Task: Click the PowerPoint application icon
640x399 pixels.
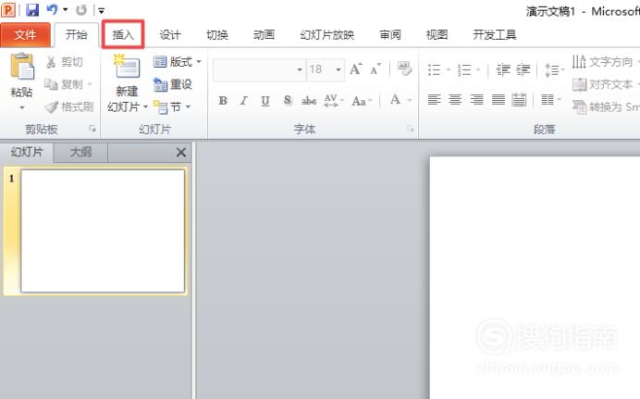Action: 8,10
